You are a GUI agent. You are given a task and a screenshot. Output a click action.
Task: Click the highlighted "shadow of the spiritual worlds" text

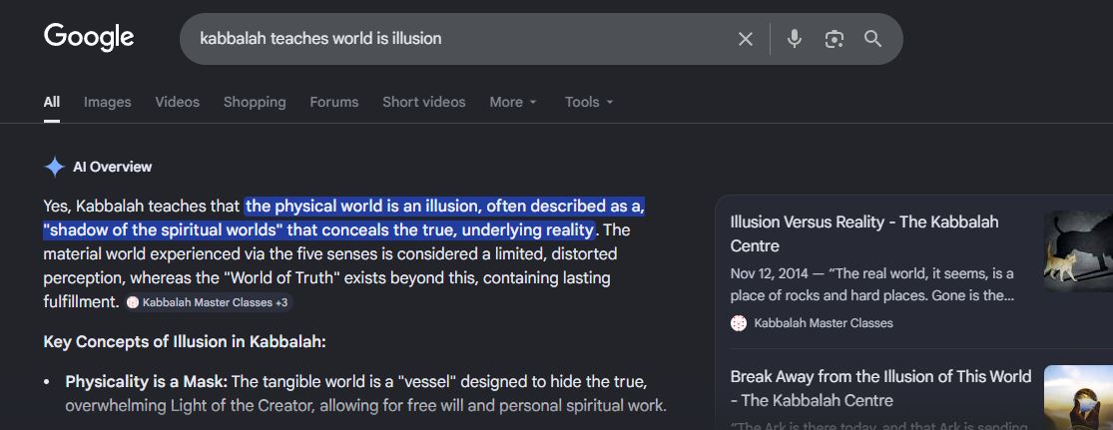pos(164,229)
